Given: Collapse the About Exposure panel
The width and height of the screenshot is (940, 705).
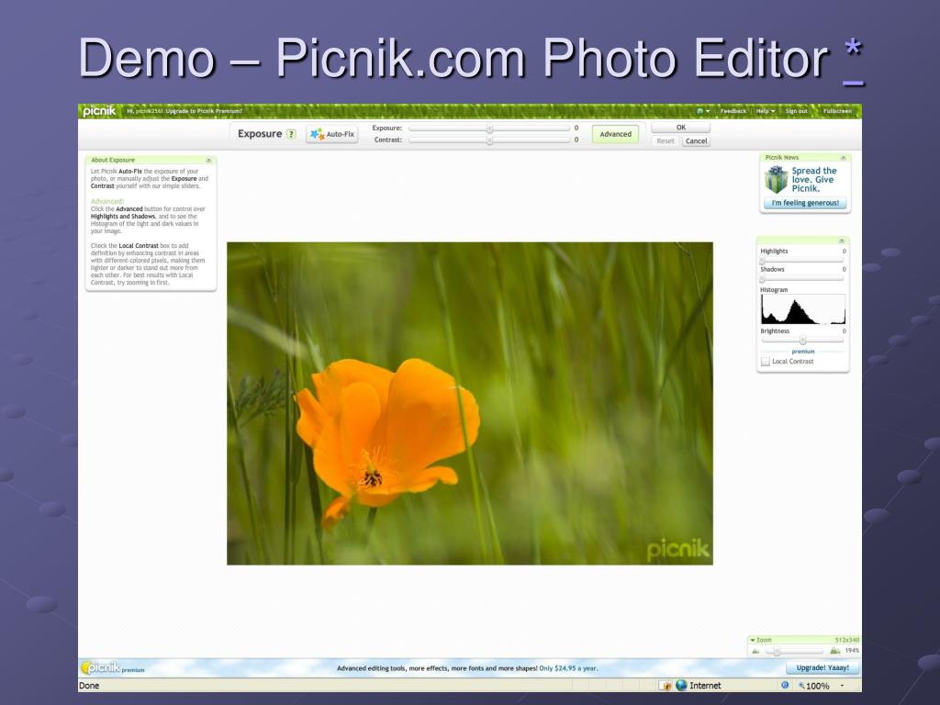Looking at the screenshot, I should click(x=208, y=160).
